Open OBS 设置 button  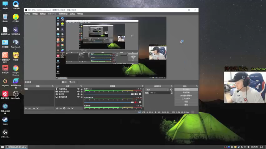click(186, 102)
